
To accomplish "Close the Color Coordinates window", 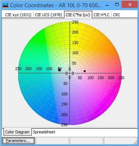I will [x=130, y=4].
